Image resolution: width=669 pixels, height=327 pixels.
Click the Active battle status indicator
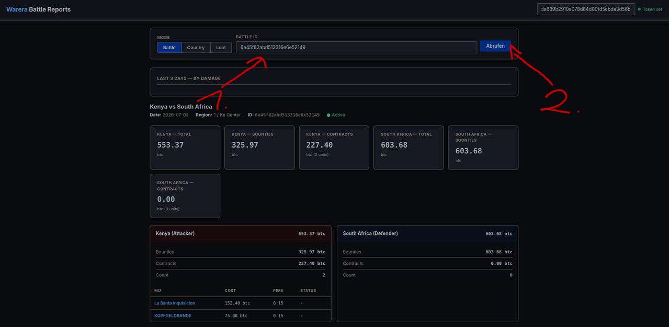tap(336, 115)
